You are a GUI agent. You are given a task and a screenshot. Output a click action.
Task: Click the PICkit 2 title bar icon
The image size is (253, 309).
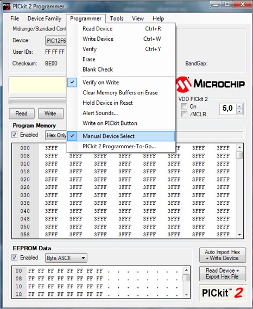[7, 6]
